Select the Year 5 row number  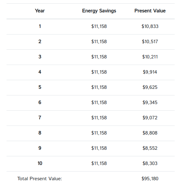tap(40, 87)
